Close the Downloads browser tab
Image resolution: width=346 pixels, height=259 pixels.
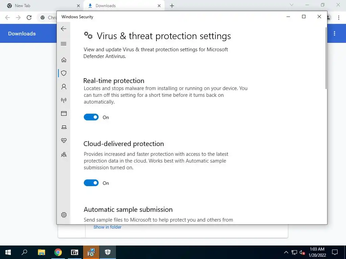coord(159,6)
